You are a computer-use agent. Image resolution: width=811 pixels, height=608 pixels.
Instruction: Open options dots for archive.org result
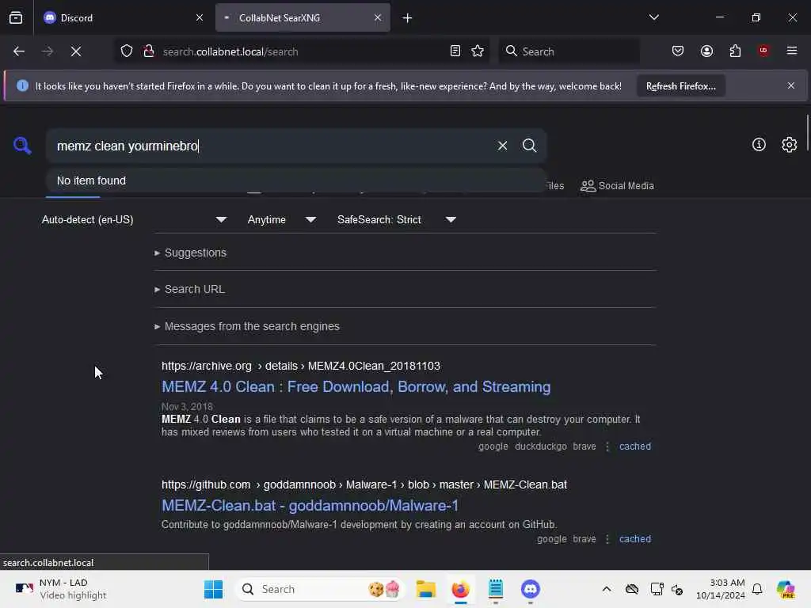point(607,446)
